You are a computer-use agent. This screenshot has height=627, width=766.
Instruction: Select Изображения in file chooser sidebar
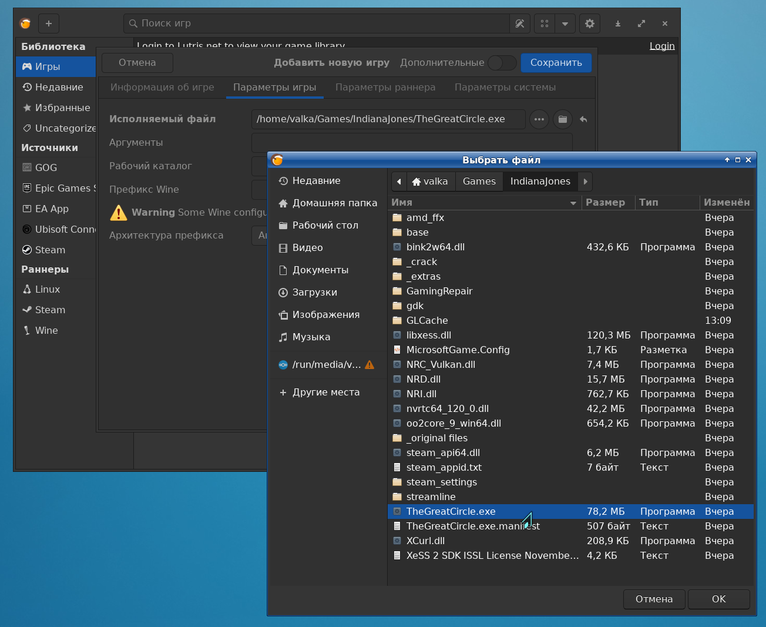tap(328, 314)
